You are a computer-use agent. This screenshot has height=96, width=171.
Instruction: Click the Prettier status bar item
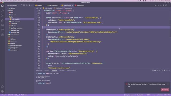pyautogui.click(x=160, y=95)
